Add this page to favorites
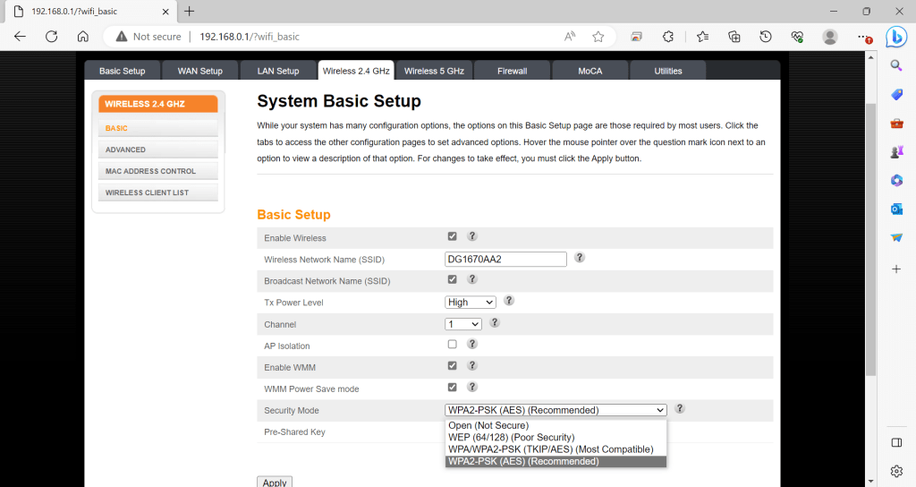 pyautogui.click(x=598, y=37)
